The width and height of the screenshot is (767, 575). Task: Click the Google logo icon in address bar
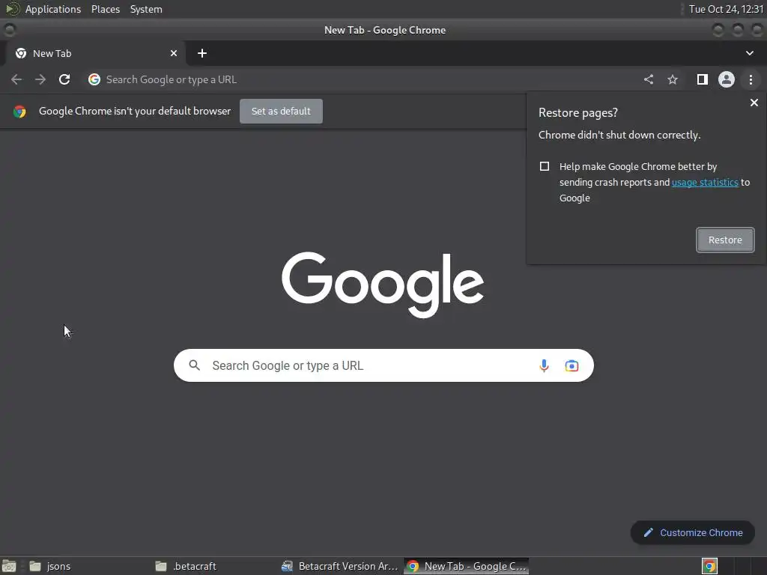pyautogui.click(x=94, y=79)
